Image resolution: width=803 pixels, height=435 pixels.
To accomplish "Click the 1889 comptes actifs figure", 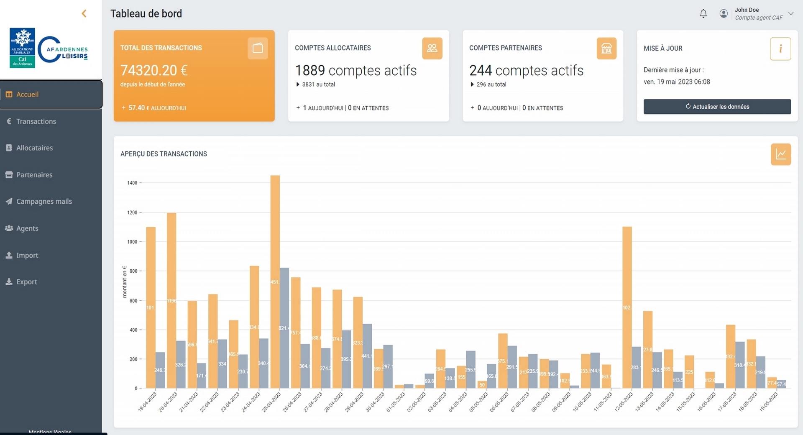I will (356, 70).
